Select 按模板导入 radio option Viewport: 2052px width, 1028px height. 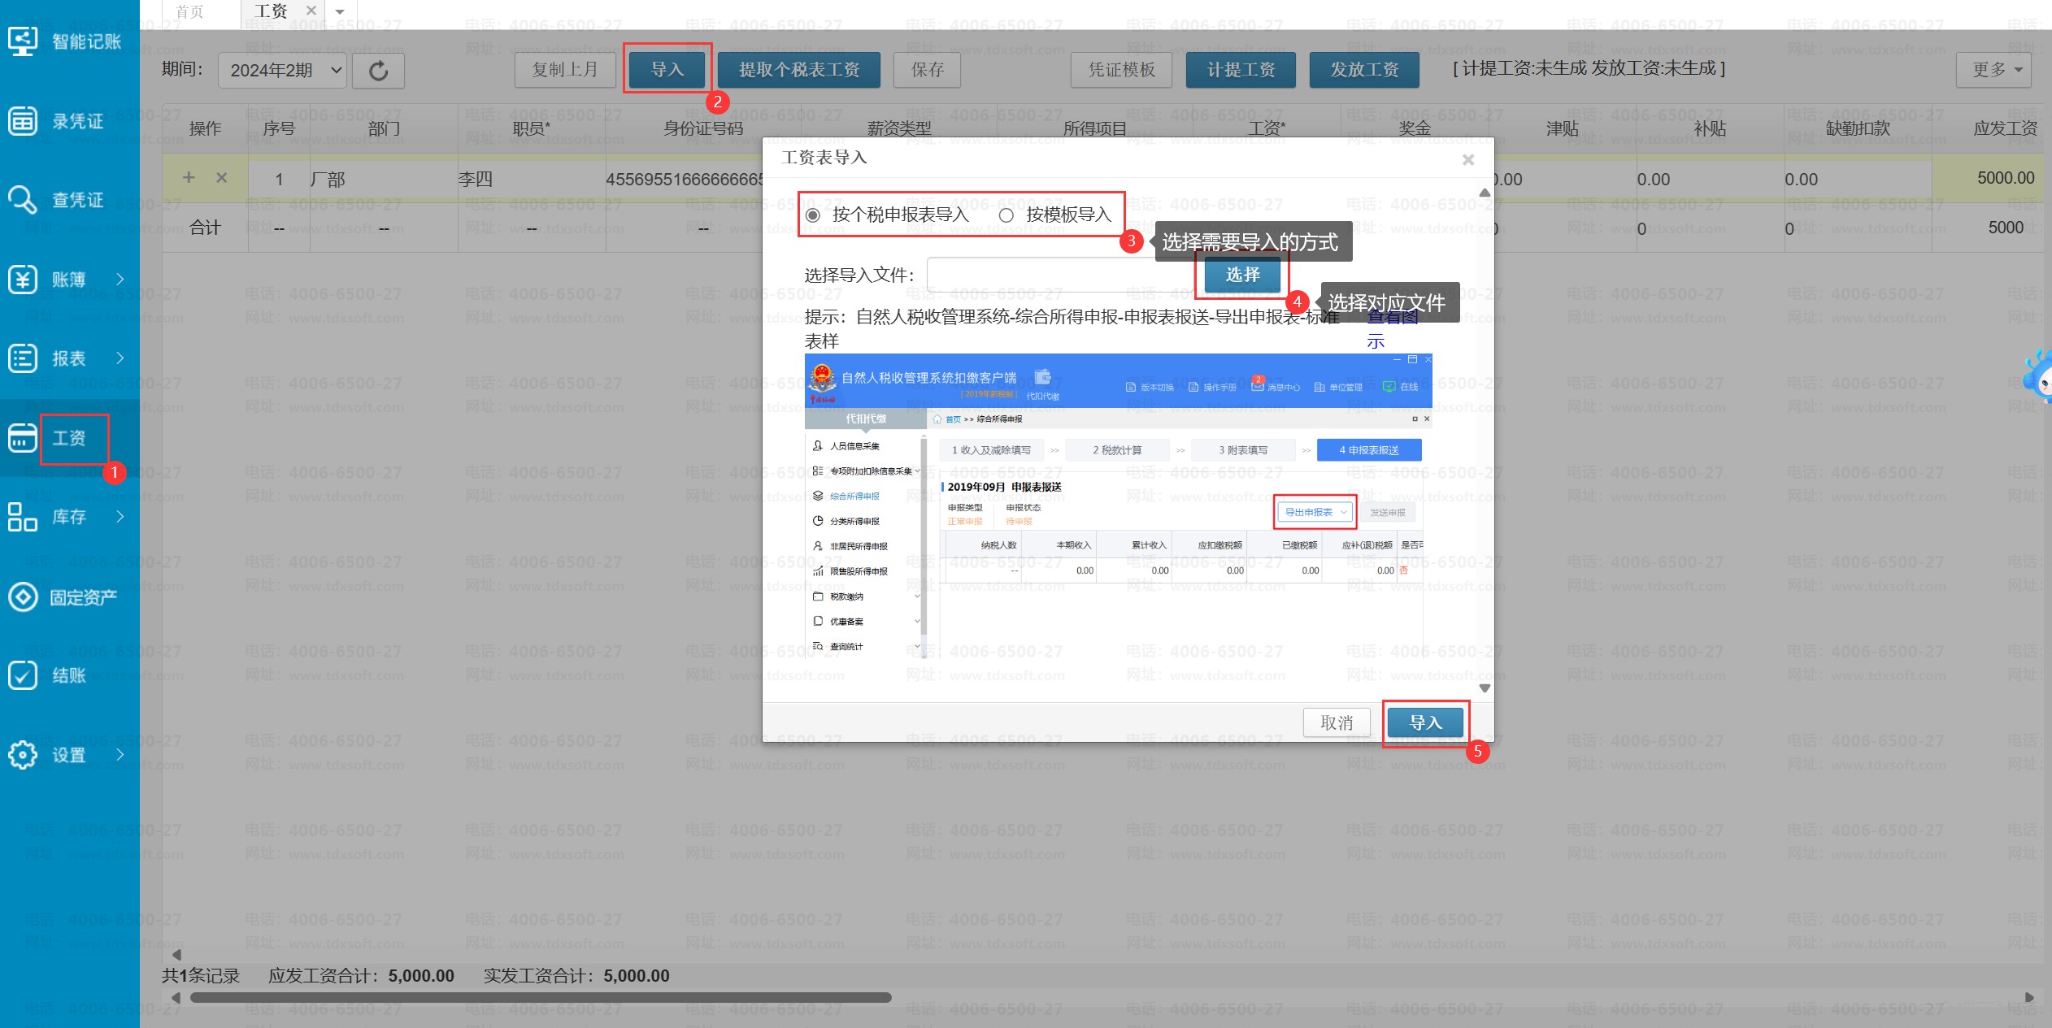coord(1006,215)
